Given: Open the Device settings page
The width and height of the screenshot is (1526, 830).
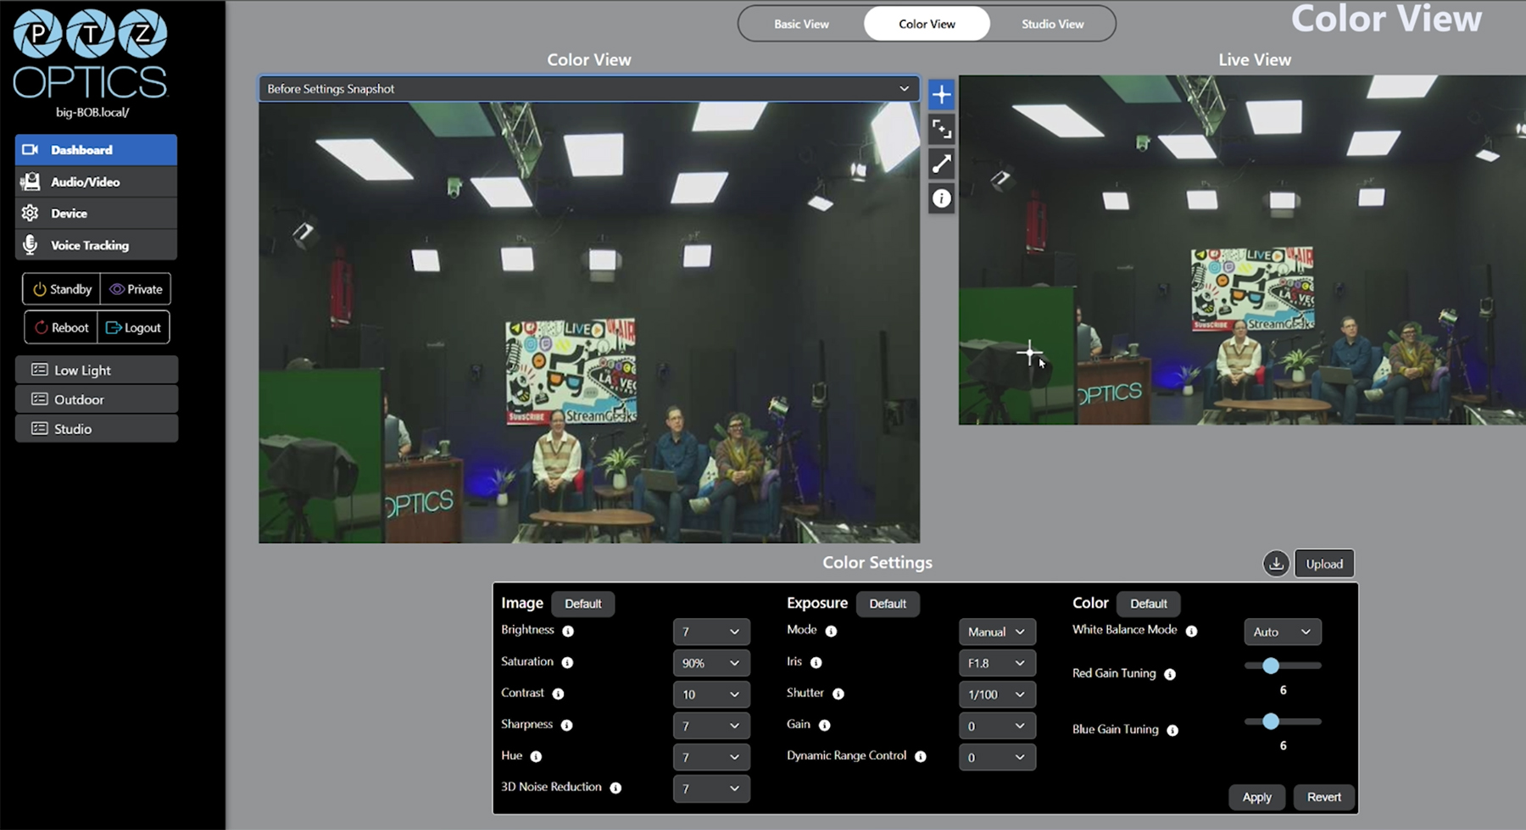Looking at the screenshot, I should 96,214.
